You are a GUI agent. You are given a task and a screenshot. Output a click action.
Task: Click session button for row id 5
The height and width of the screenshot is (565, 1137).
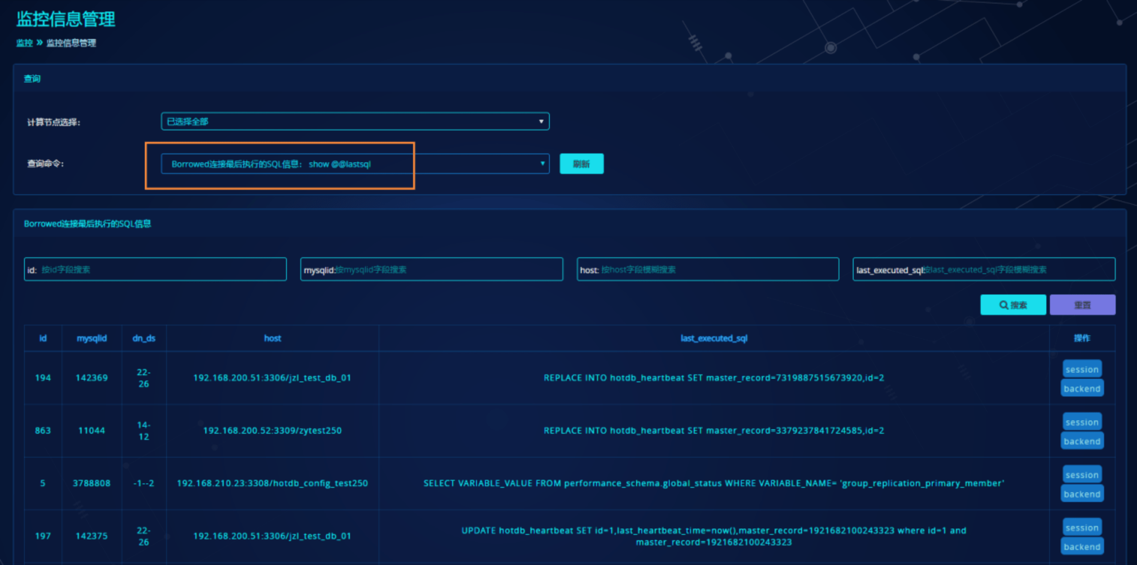tap(1081, 475)
